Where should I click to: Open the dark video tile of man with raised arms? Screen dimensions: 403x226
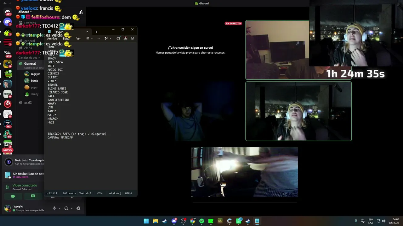pyautogui.click(x=190, y=111)
